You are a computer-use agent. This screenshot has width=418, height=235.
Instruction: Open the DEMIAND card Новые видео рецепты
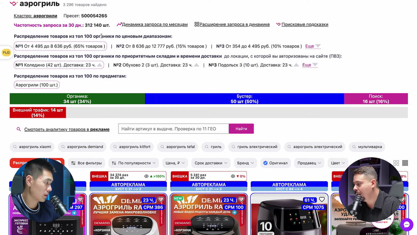[x=209, y=214]
